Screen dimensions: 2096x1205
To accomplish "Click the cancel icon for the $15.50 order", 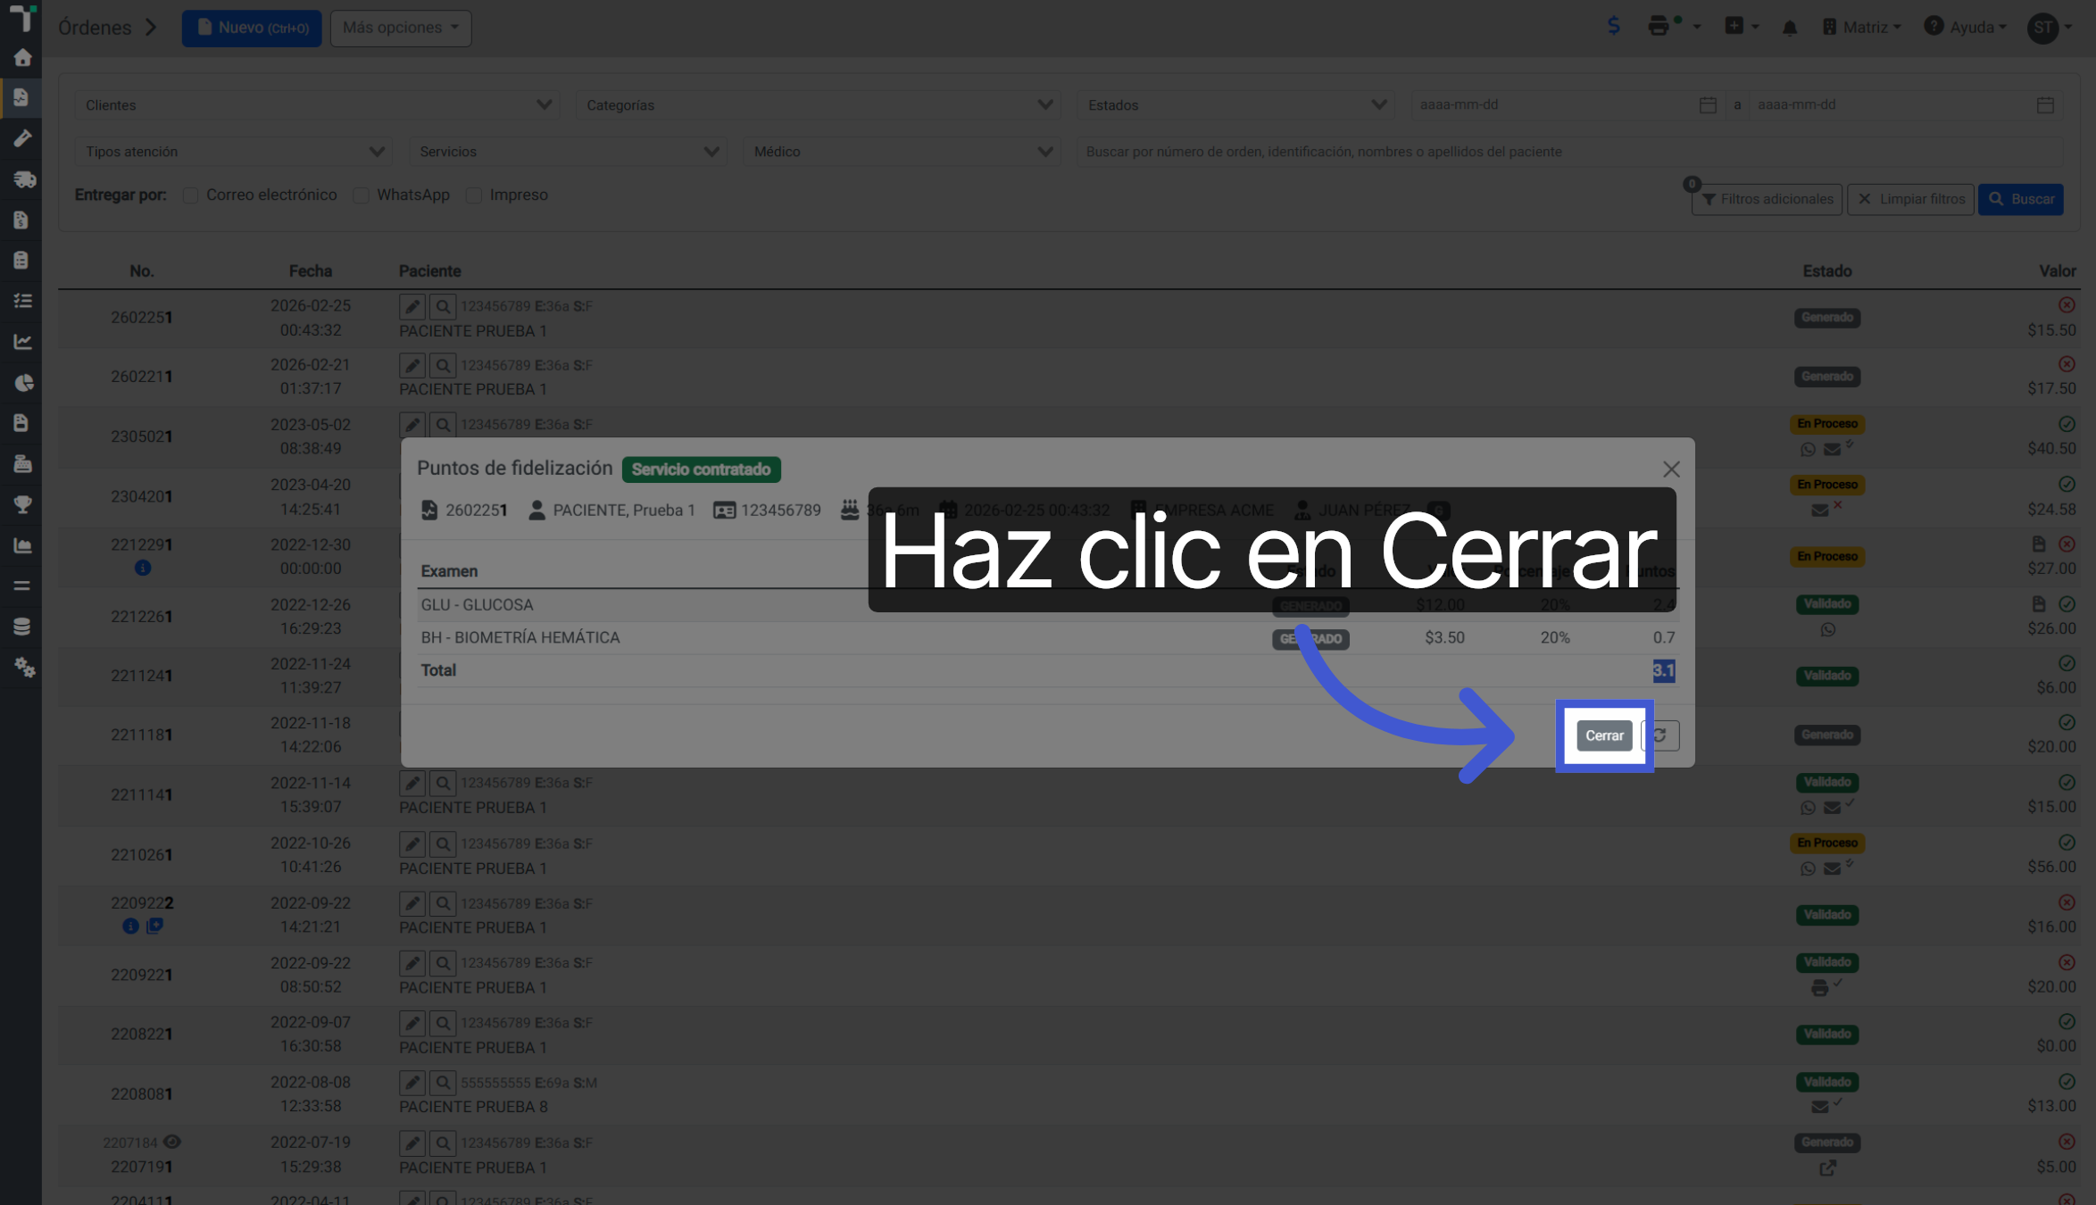I will 2067,305.
